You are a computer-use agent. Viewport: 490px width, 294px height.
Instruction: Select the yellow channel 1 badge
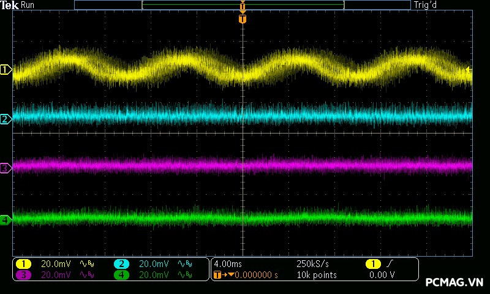point(24,263)
